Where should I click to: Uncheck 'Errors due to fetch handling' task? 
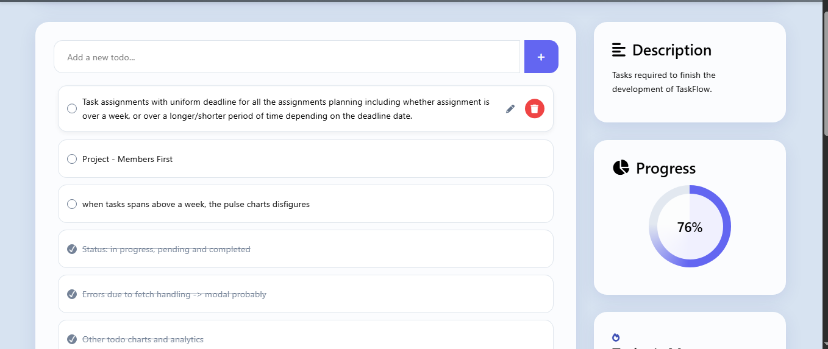point(72,294)
